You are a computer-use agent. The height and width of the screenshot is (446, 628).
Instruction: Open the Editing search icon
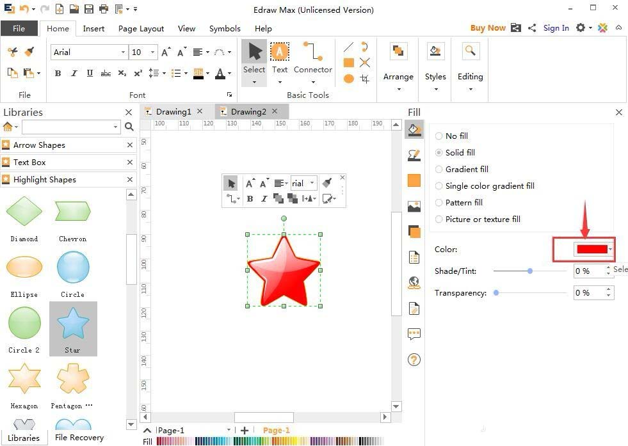pos(470,52)
